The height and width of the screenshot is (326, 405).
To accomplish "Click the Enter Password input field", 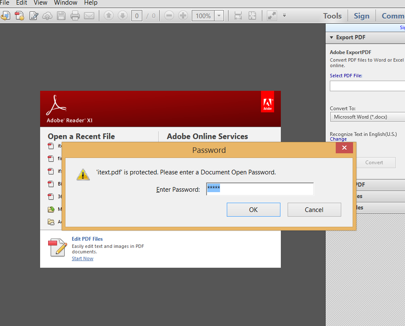I will point(260,189).
